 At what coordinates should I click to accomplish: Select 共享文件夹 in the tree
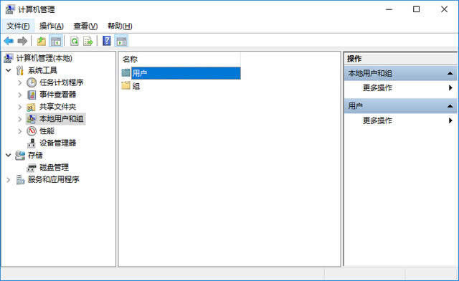pos(57,107)
